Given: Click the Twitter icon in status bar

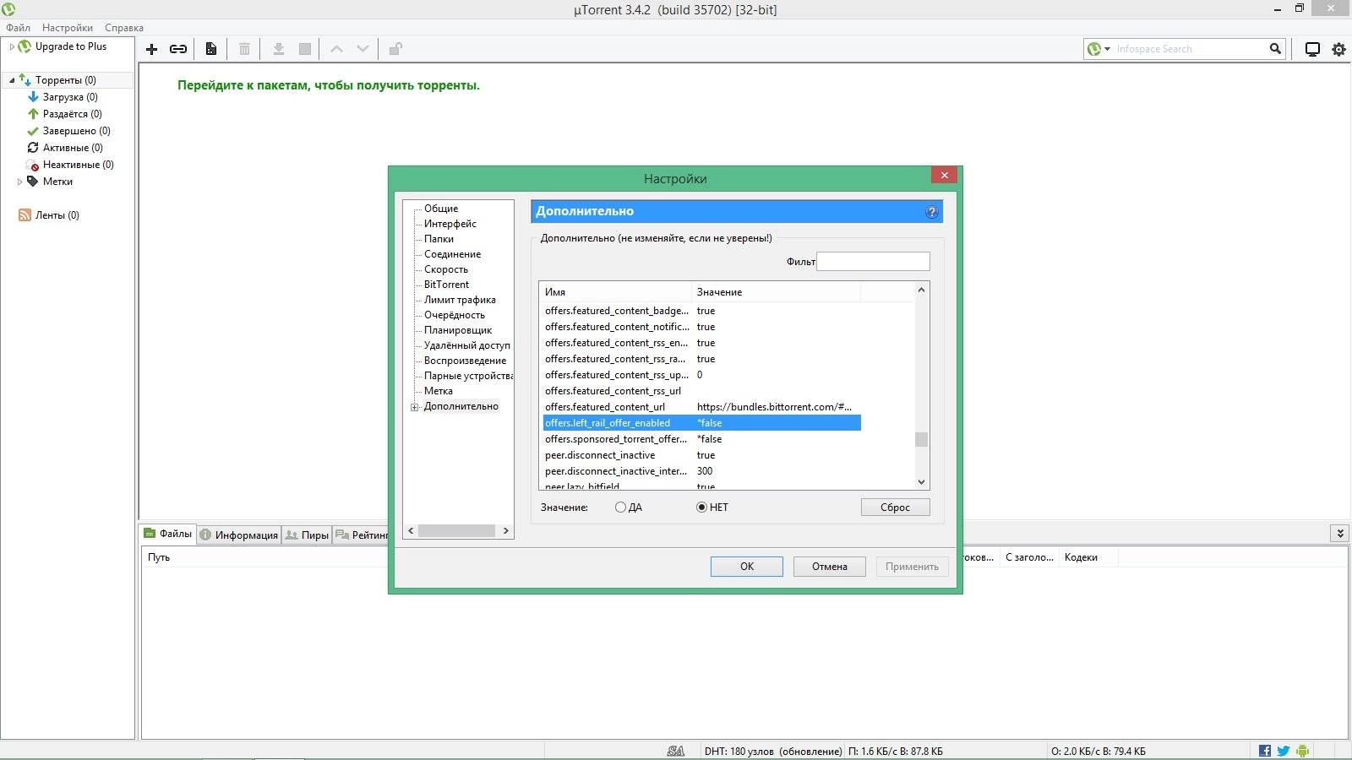Looking at the screenshot, I should [1284, 751].
